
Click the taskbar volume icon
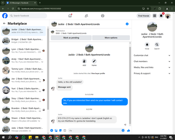coord(146,137)
